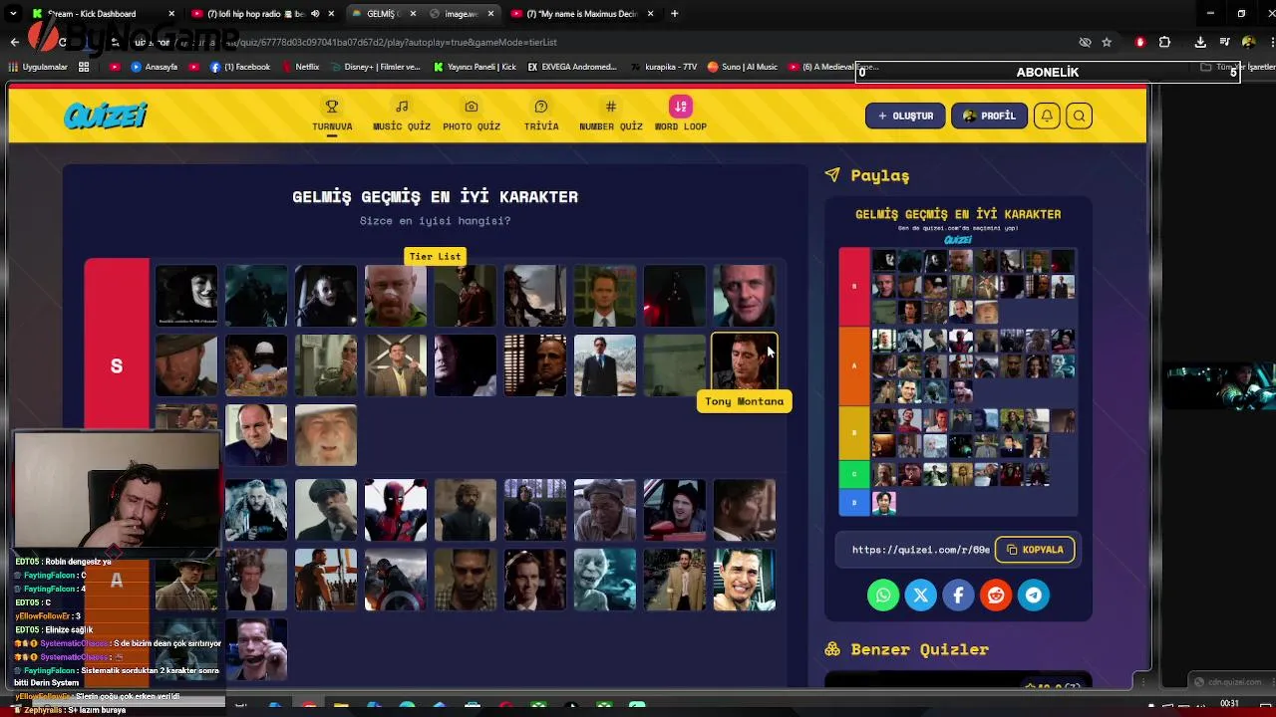Go back in the browser

coord(14,42)
